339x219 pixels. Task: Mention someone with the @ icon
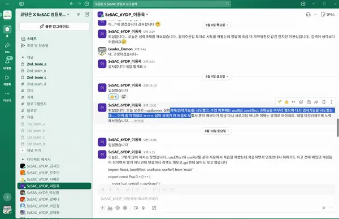click(125, 208)
